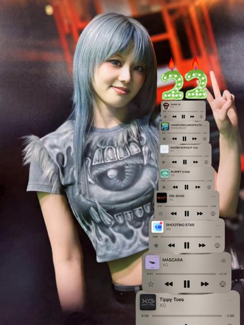Tap the lavender MASCARA album cover

(152, 262)
